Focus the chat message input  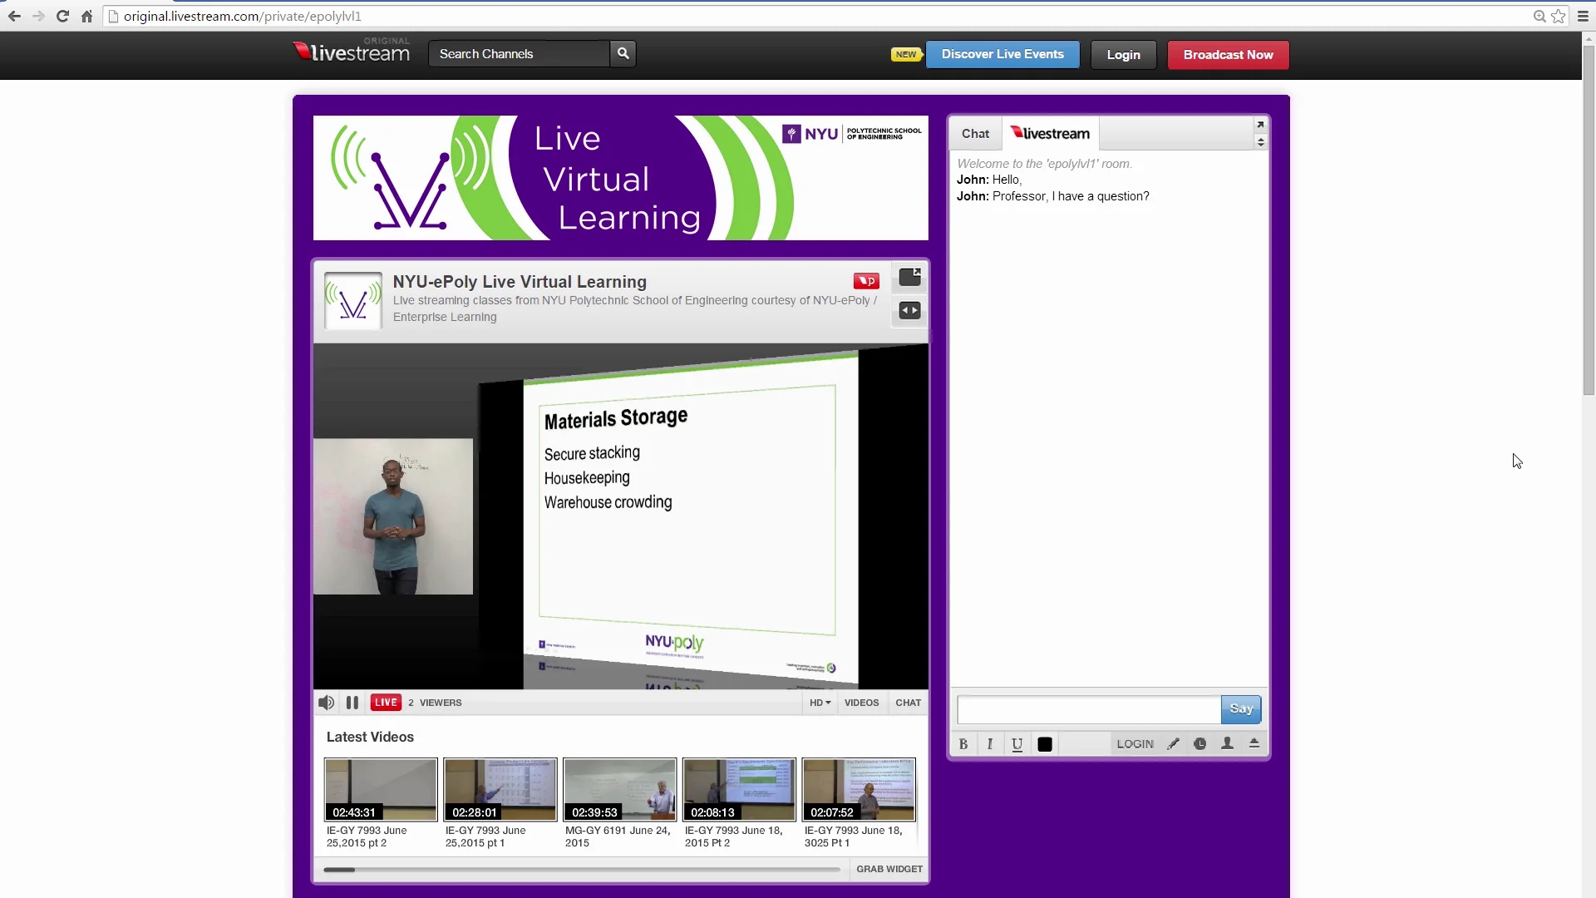(x=1089, y=709)
